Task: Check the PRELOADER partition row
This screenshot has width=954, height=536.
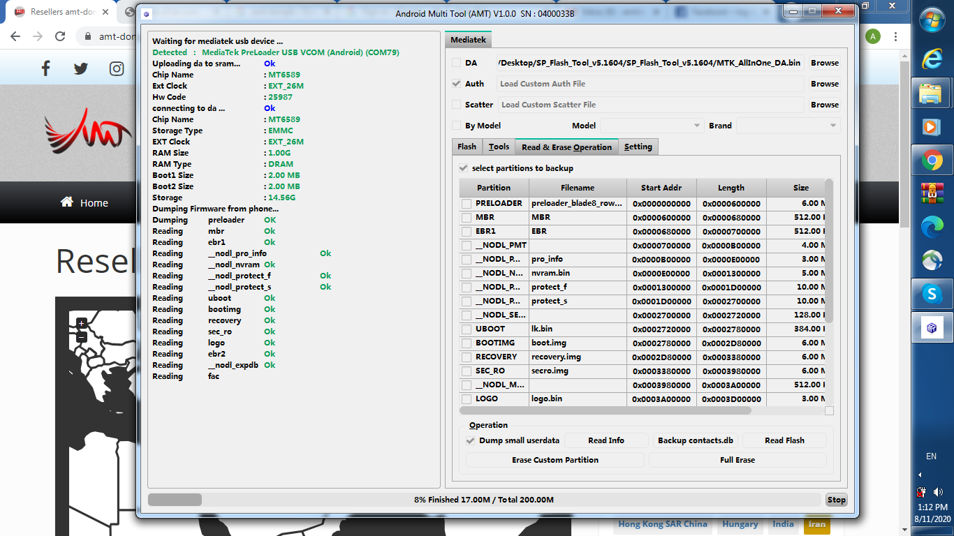Action: pyautogui.click(x=466, y=203)
